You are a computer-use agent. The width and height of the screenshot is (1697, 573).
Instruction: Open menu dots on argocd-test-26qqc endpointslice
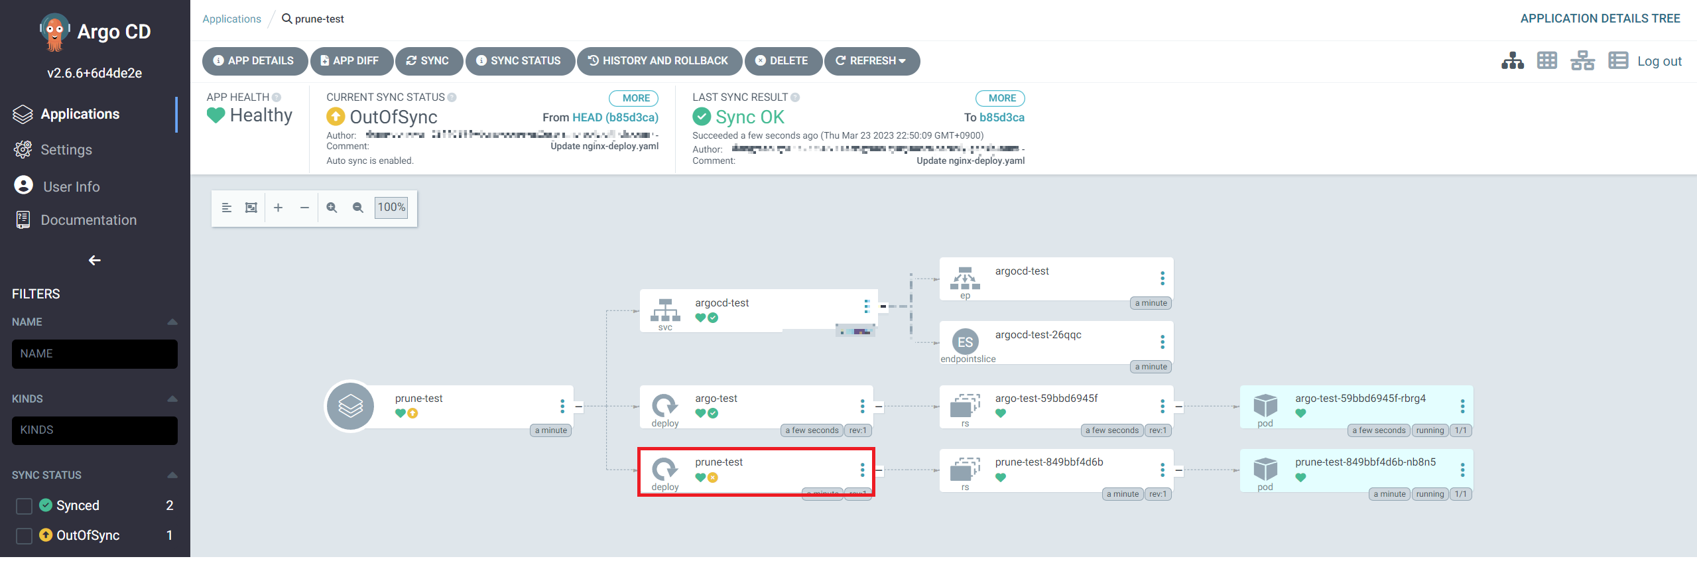(x=1162, y=342)
